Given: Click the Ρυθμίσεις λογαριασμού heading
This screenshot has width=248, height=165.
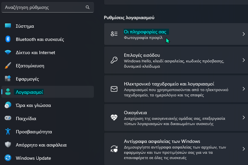Looking at the screenshot, I should coord(129,17).
